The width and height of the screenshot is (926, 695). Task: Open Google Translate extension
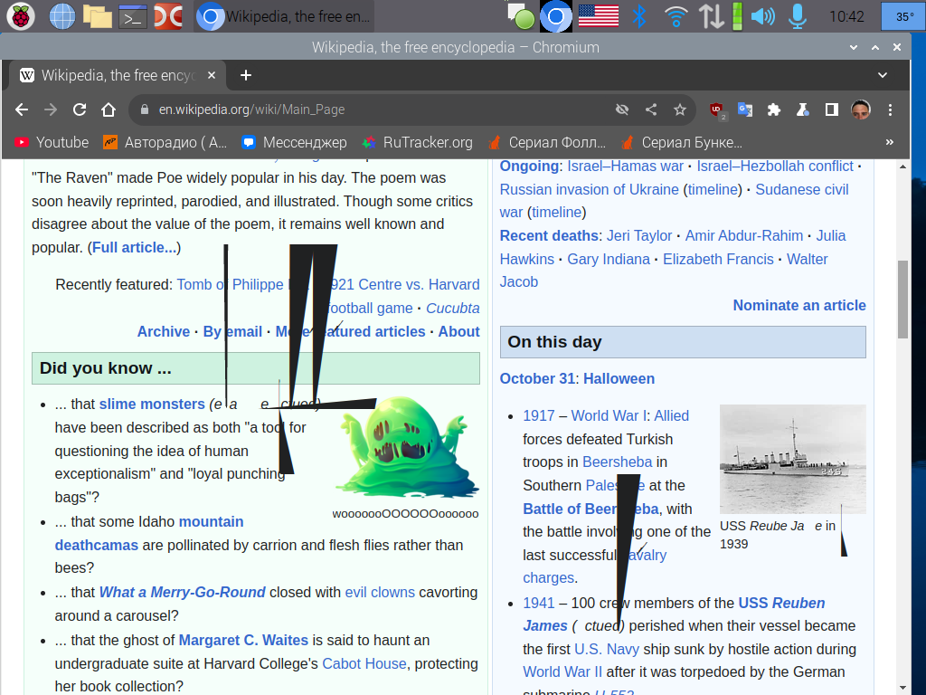(x=745, y=109)
